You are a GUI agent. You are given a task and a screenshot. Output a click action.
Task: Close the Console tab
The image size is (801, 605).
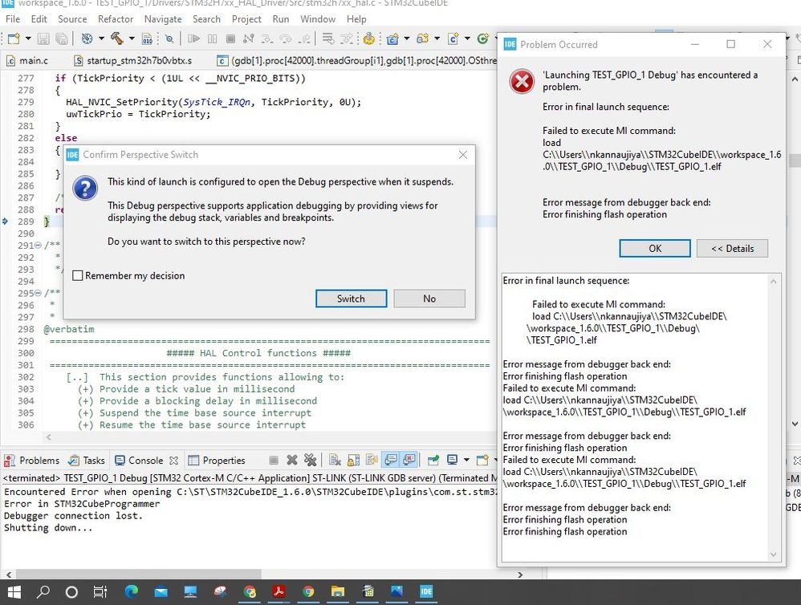pos(173,461)
